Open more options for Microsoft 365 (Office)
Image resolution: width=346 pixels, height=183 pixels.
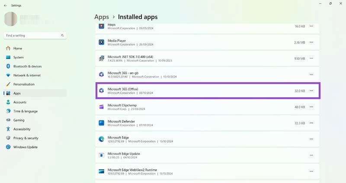click(311, 91)
